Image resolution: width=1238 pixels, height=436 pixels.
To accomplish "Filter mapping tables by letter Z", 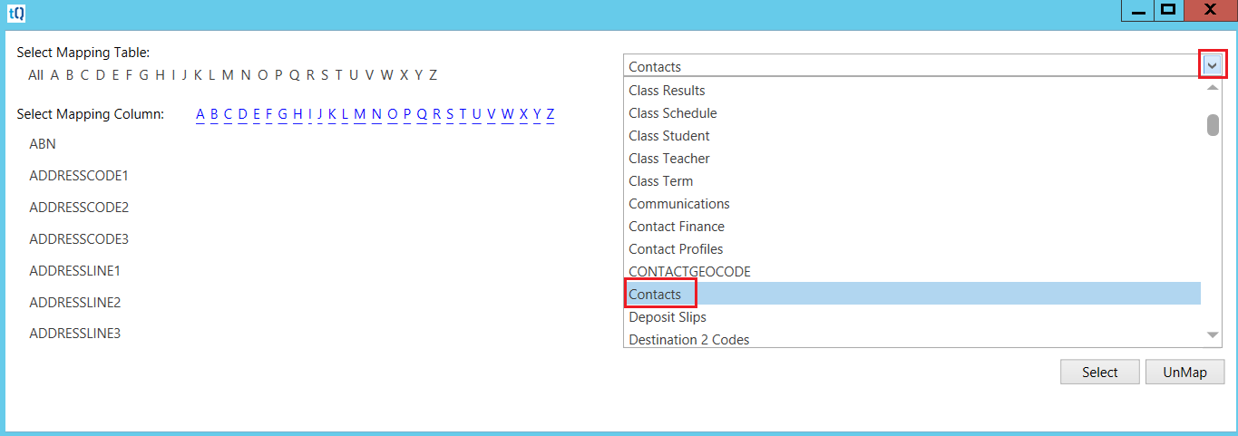I will (434, 75).
